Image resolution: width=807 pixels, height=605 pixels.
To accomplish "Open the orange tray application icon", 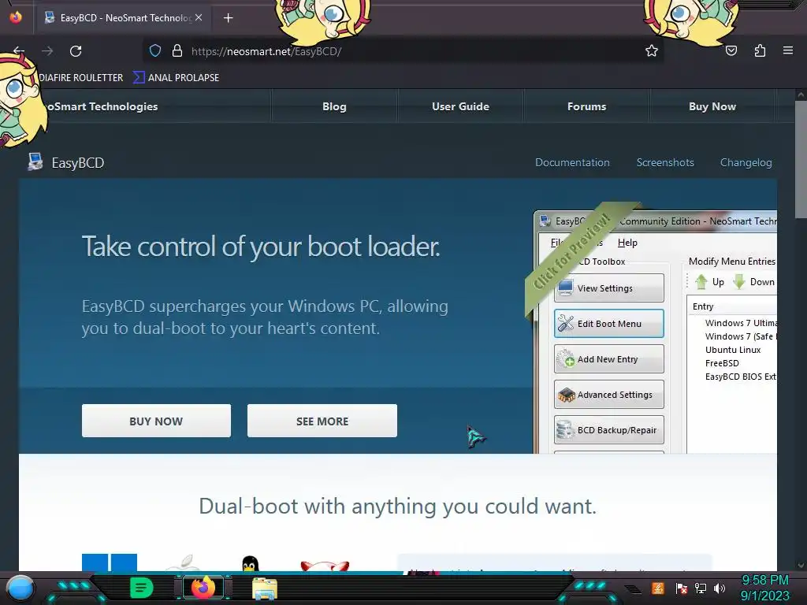I will (658, 588).
